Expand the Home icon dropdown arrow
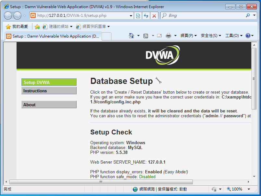 [x=139, y=36]
